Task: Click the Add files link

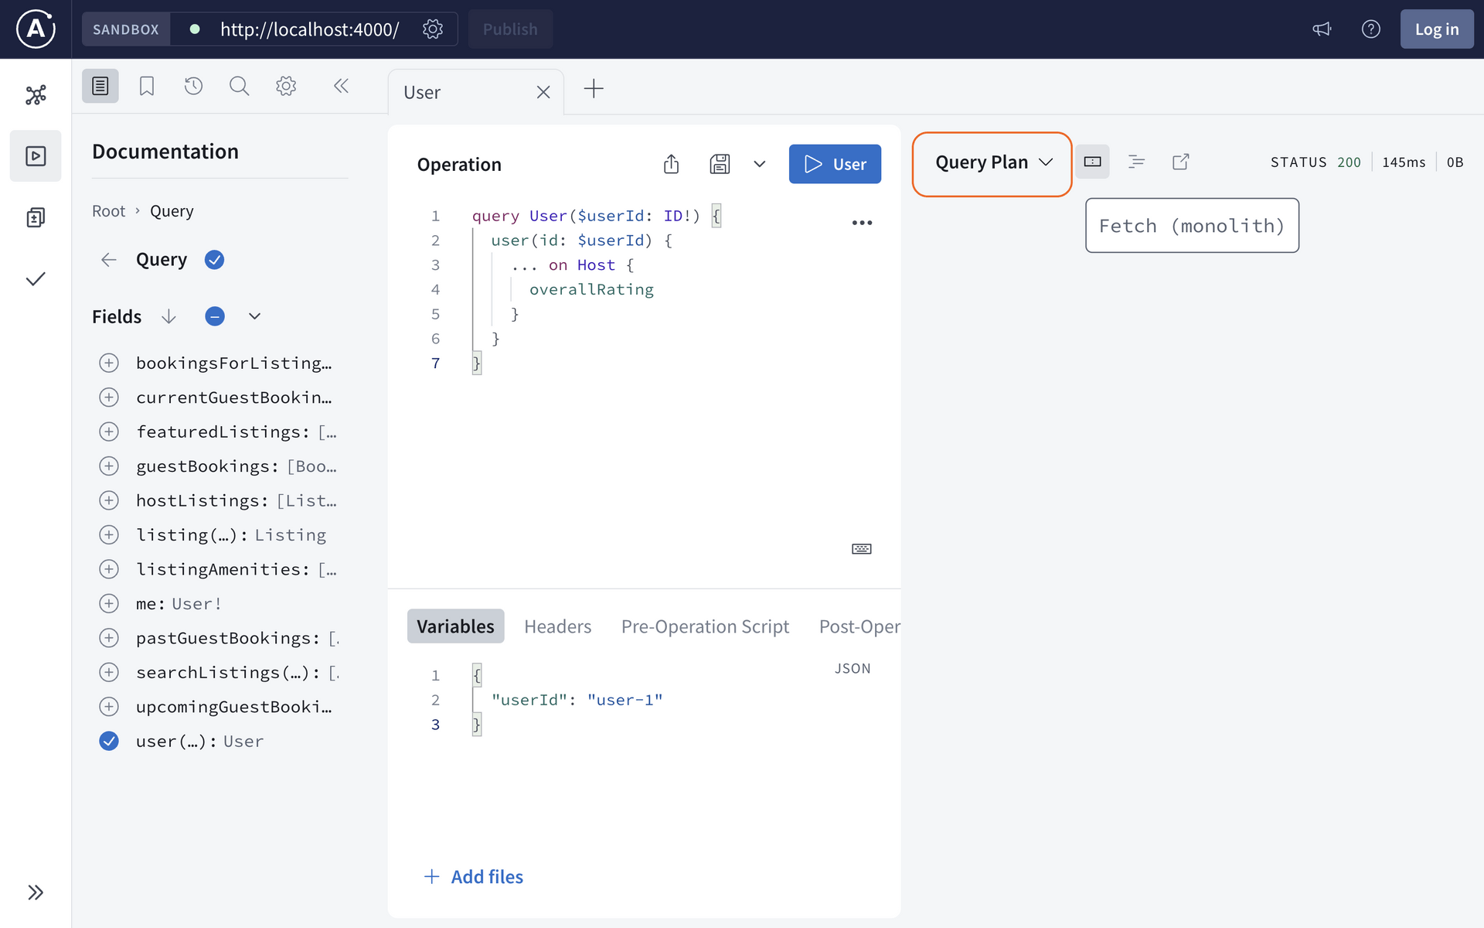Action: point(473,876)
